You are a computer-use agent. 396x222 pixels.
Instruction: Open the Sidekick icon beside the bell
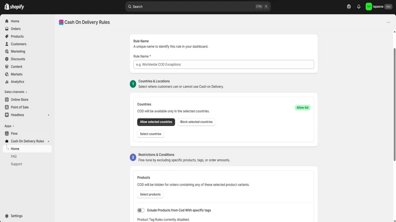point(349,6)
